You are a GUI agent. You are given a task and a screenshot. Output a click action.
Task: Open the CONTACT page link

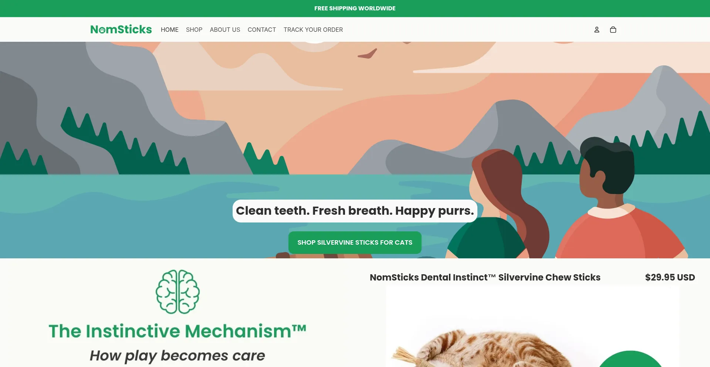point(262,30)
